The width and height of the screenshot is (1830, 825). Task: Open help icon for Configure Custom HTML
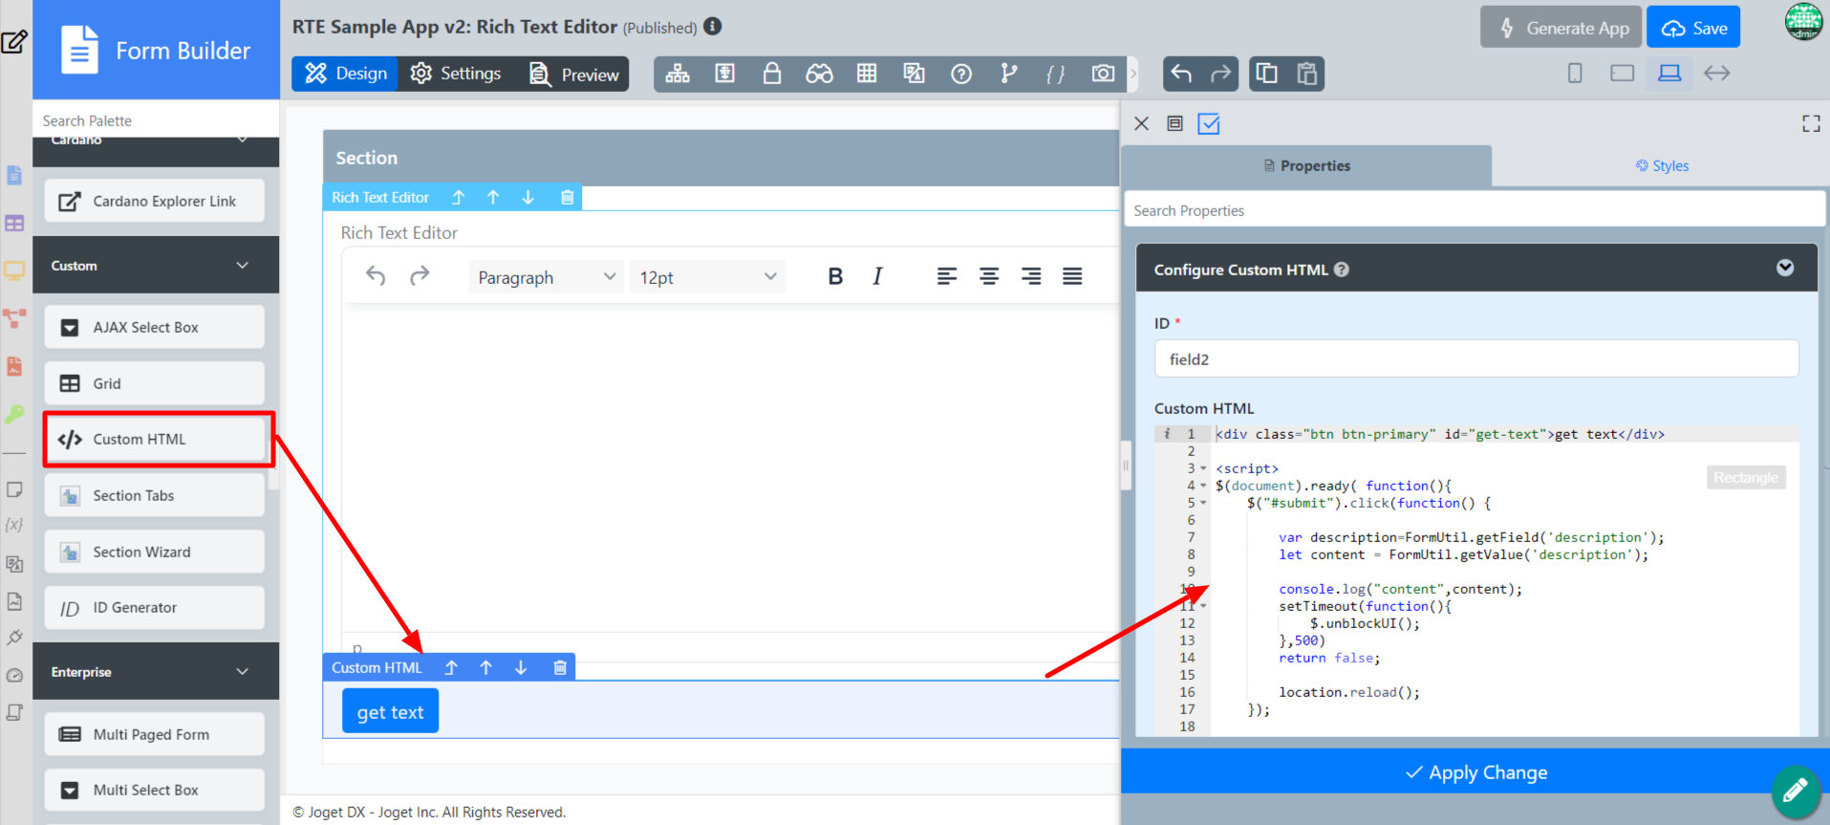(x=1342, y=270)
